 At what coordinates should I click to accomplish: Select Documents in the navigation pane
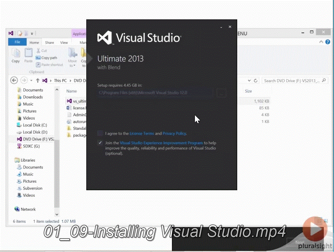30,90
